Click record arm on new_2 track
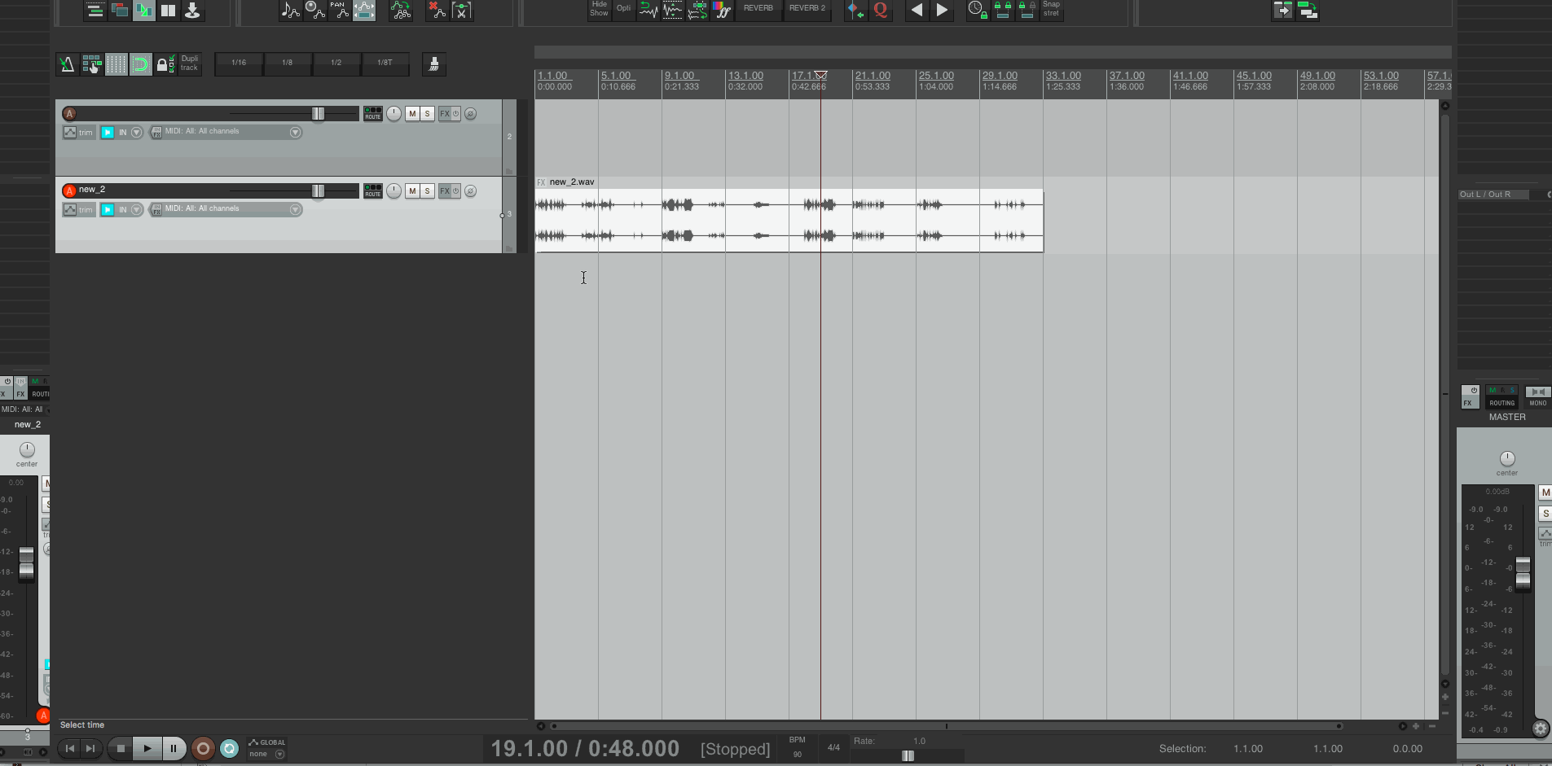 point(69,190)
